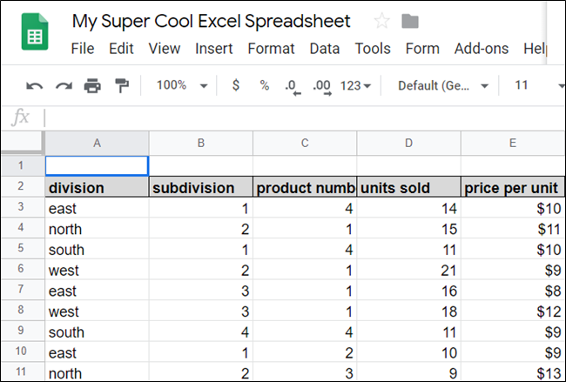This screenshot has height=382, width=566.
Task: Apply percent format
Action: tap(264, 85)
